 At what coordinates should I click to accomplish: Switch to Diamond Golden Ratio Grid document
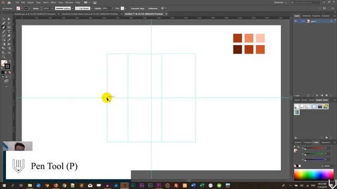(x=90, y=14)
